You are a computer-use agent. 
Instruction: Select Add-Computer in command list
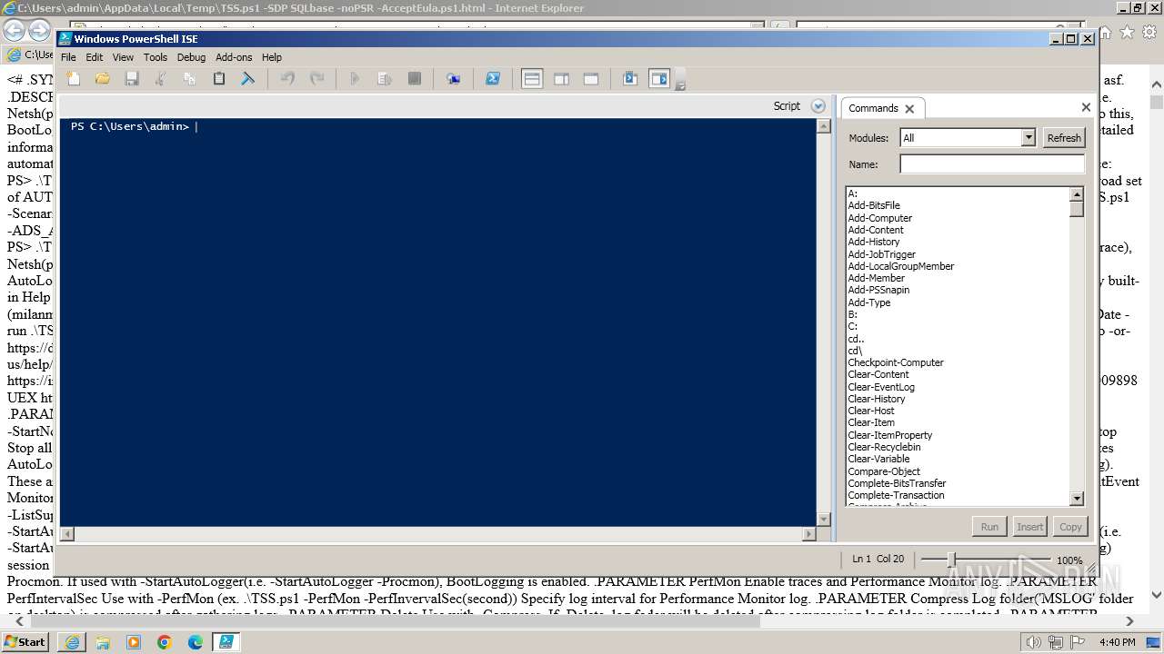coord(880,218)
